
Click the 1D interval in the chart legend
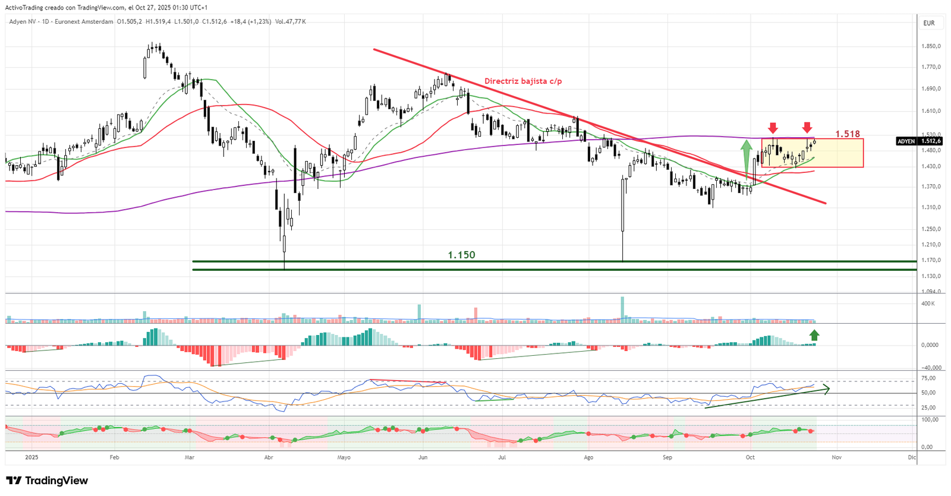coord(45,22)
